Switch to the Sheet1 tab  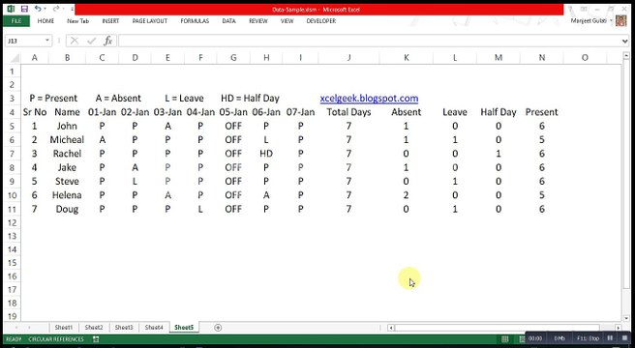[x=64, y=328]
